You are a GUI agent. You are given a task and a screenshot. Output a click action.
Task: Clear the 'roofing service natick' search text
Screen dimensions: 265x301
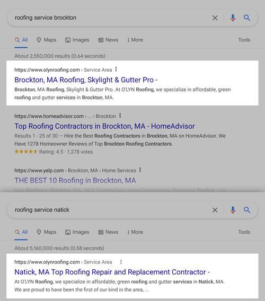[x=215, y=210]
